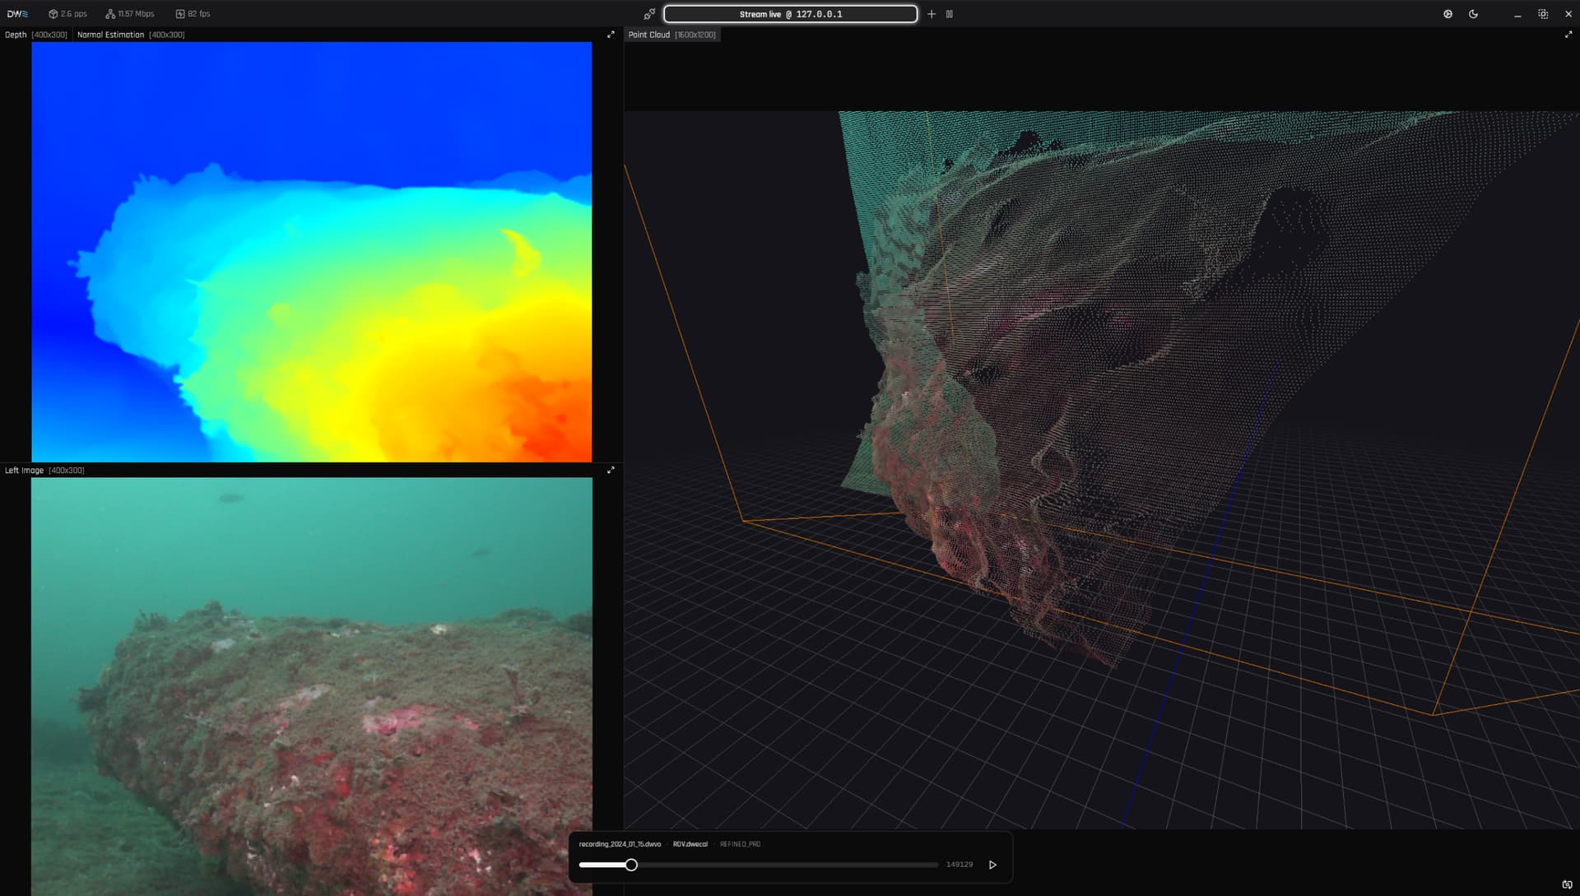The image size is (1580, 896).
Task: Expand the Depth panel to fullscreen
Action: pyautogui.click(x=611, y=35)
